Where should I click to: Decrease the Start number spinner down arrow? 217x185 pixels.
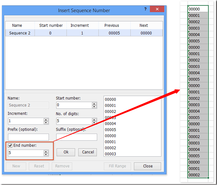coord(94,107)
